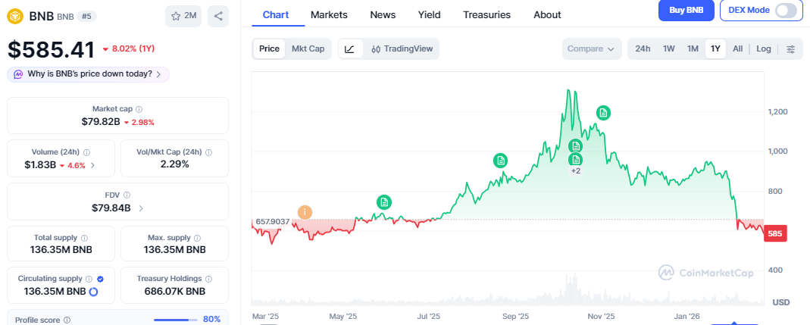Click the orange info marker on chart
The image size is (810, 325).
coord(305,213)
